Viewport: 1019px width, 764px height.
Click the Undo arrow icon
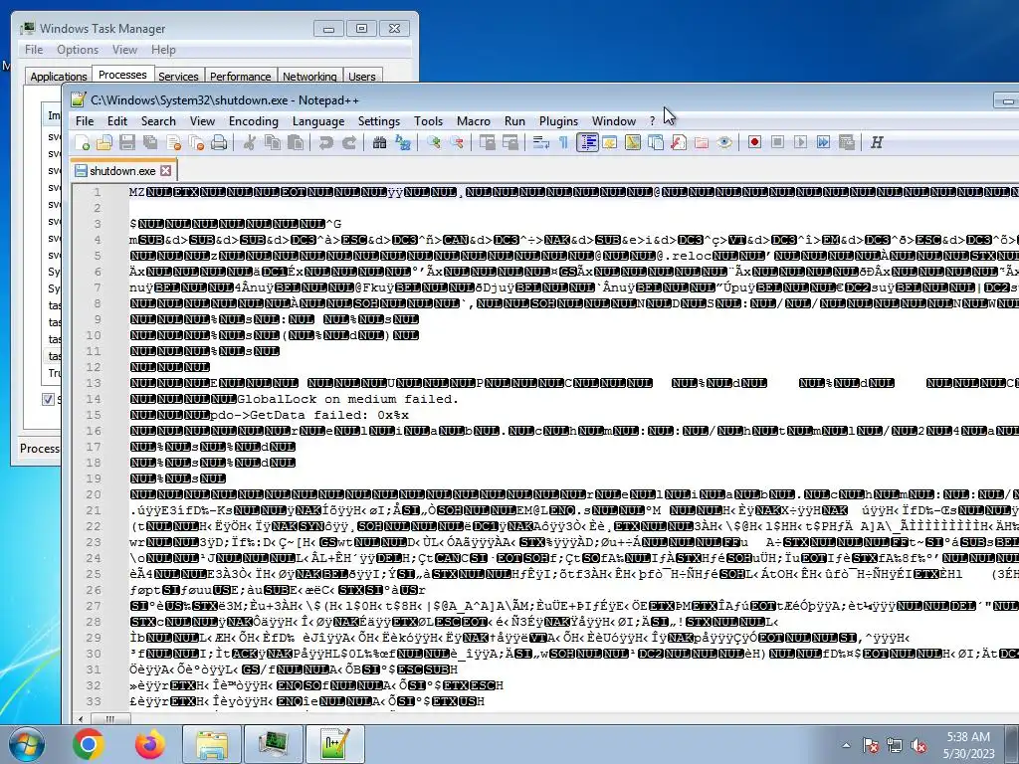click(x=326, y=143)
